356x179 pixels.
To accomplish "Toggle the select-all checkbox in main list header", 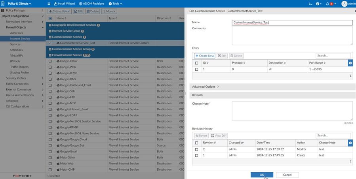I will click(50, 18).
